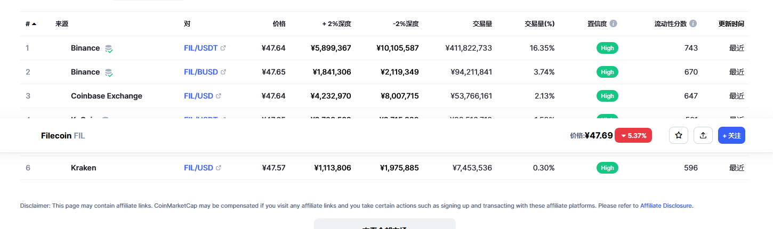The height and width of the screenshot is (229, 773).
Task: Sort by the 交易量 column header
Action: click(482, 24)
